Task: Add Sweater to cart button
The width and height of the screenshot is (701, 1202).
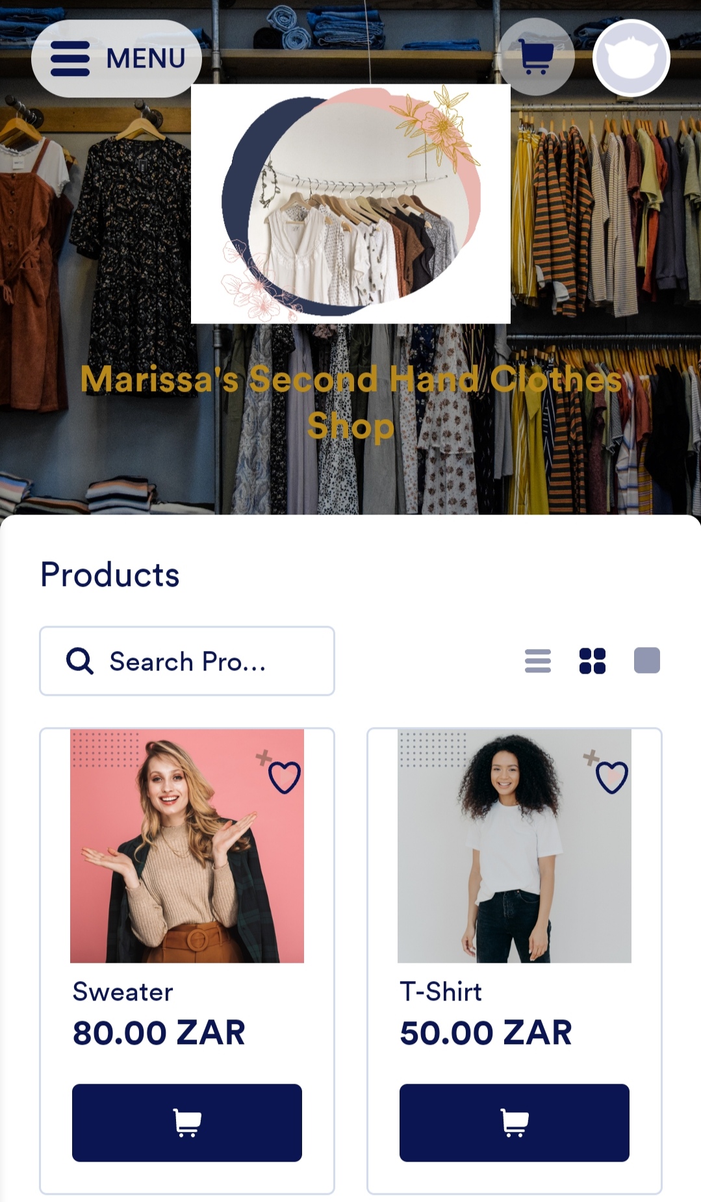Action: pos(187,1122)
